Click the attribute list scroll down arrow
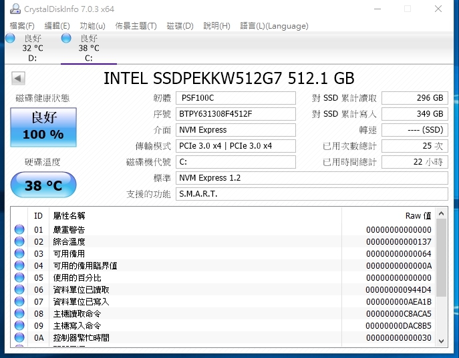 (442, 341)
